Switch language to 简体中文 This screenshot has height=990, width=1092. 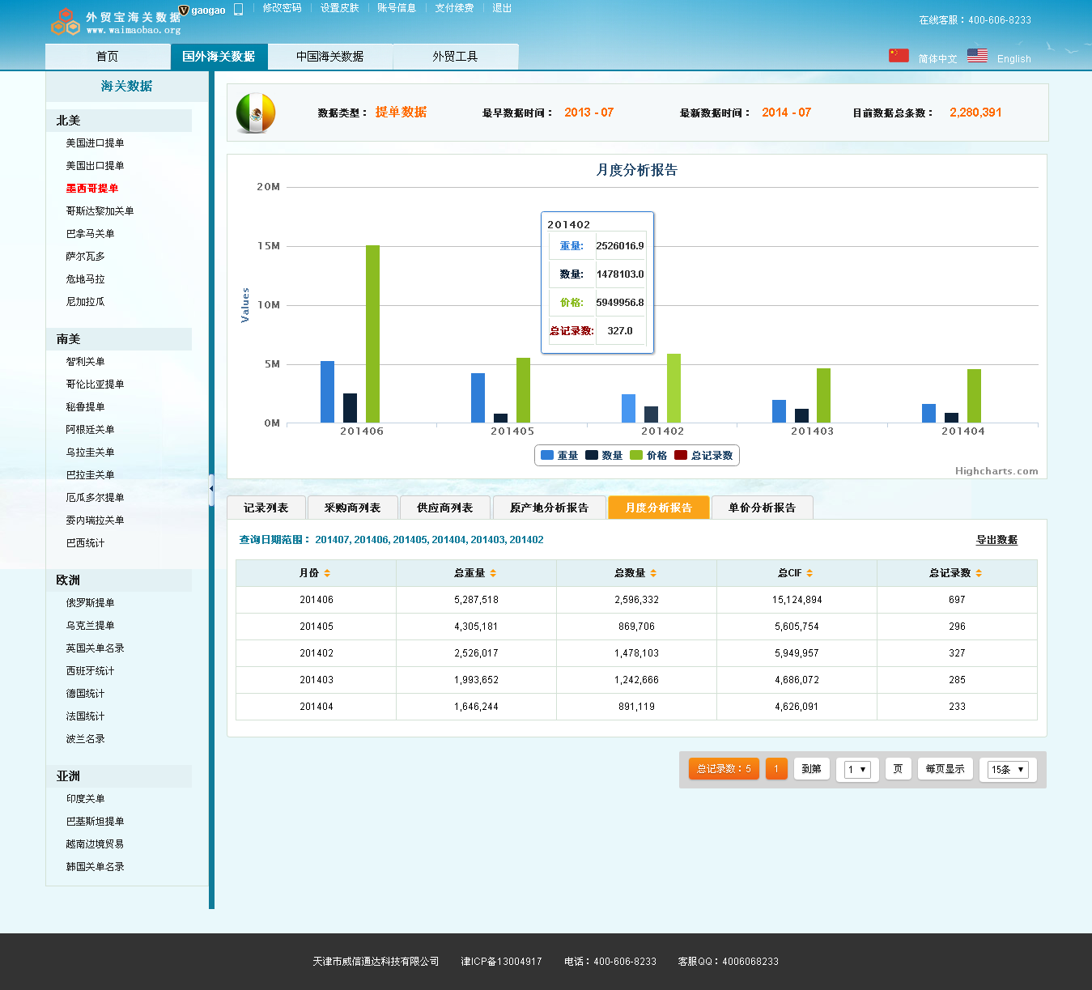coord(937,59)
